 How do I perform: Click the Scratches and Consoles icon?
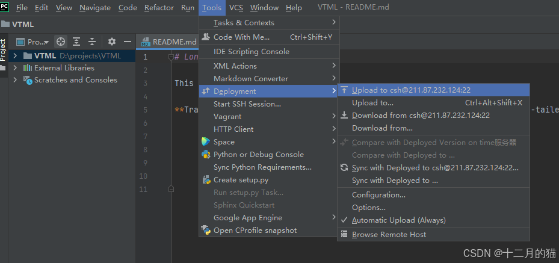[28, 80]
